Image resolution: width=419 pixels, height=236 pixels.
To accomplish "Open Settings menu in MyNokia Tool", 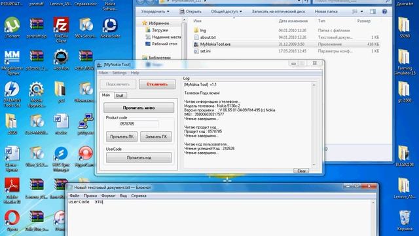I will 119,73.
